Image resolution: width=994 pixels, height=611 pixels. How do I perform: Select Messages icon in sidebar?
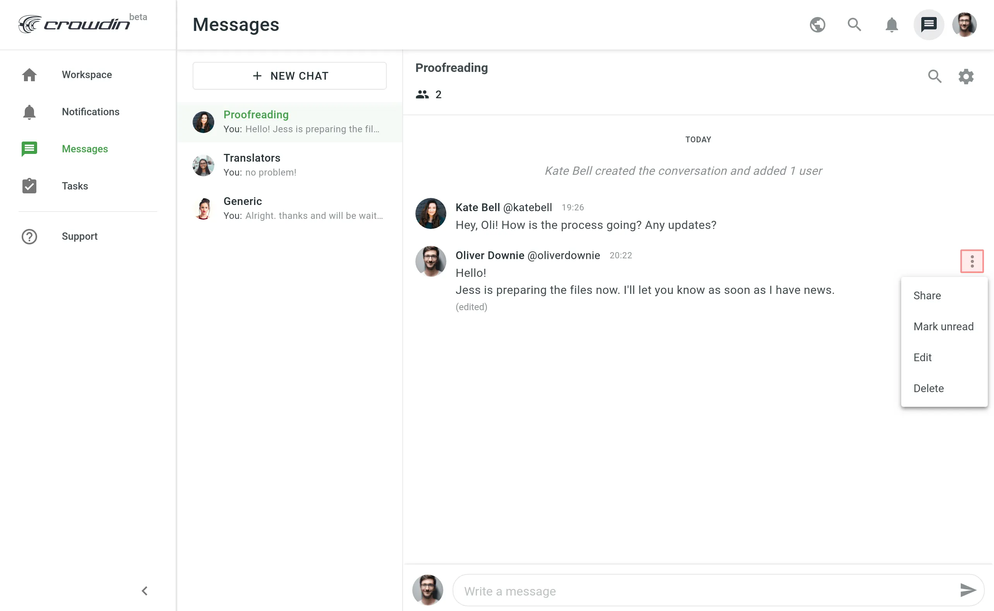[x=30, y=148]
